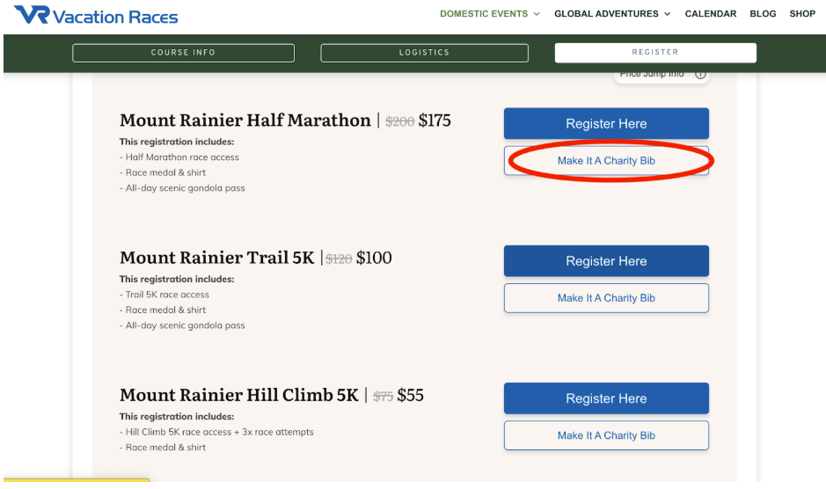The height and width of the screenshot is (489, 826).
Task: Open the Global Adventures menu
Action: pos(606,14)
